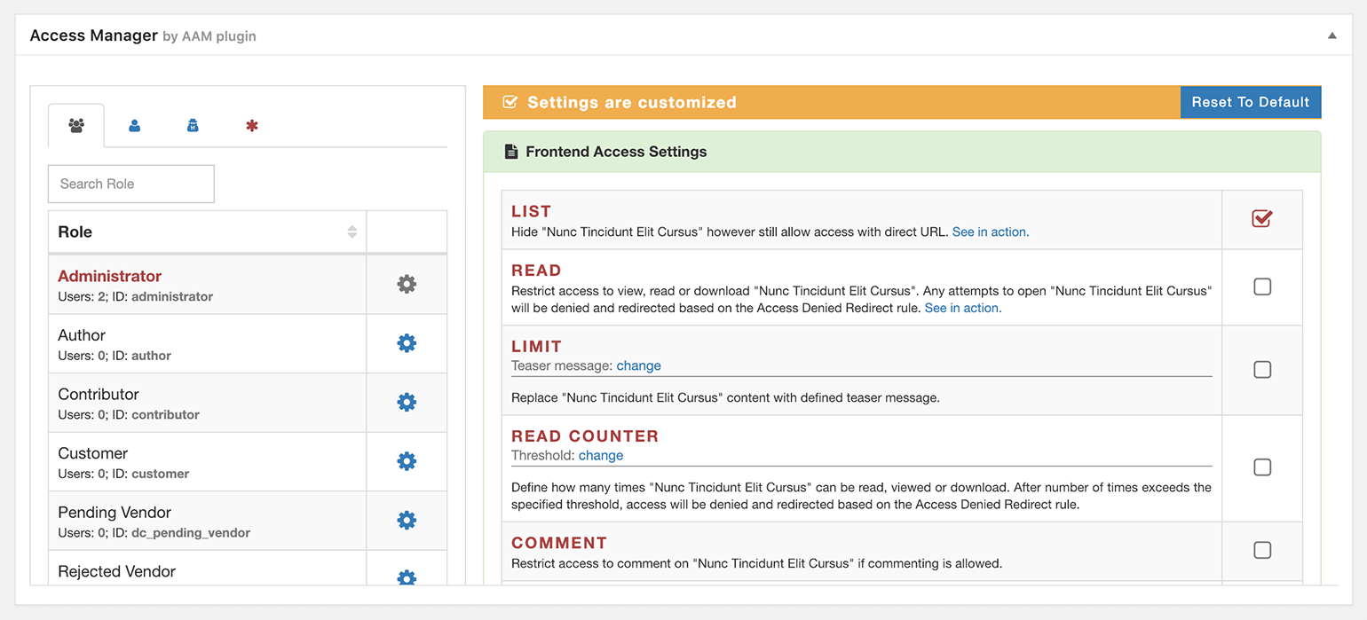
Task: Click the Pending Vendor gear icon
Action: (x=407, y=520)
